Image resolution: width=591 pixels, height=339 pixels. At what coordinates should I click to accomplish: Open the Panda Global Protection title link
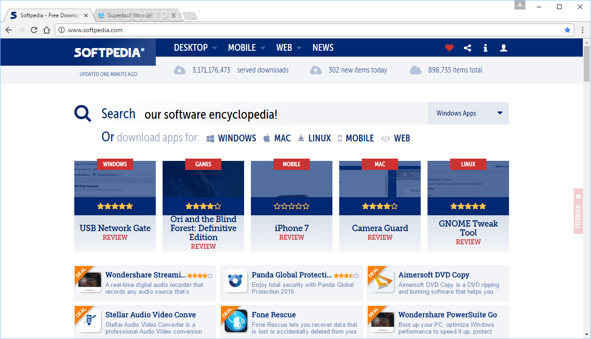click(x=292, y=275)
